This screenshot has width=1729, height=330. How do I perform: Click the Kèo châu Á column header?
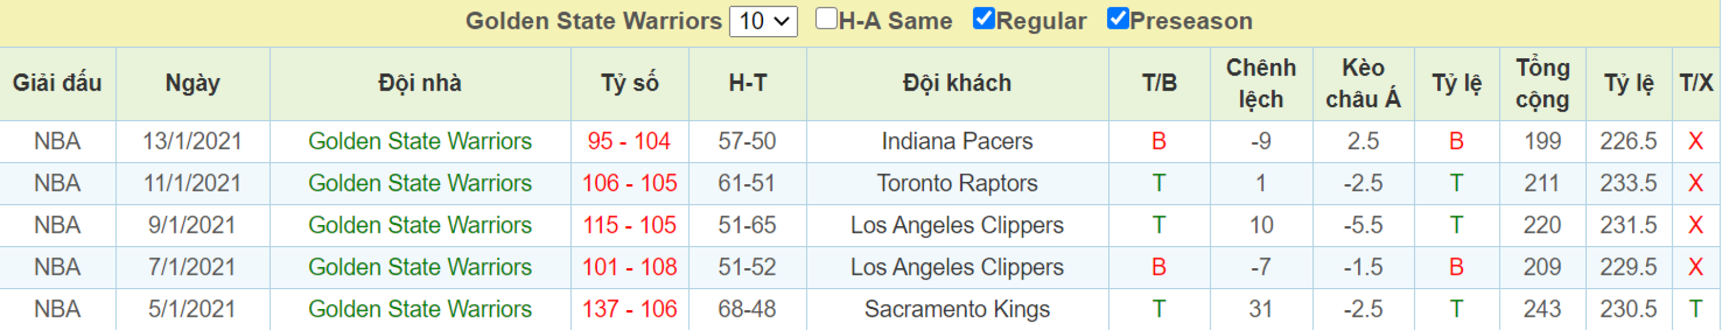(1363, 84)
